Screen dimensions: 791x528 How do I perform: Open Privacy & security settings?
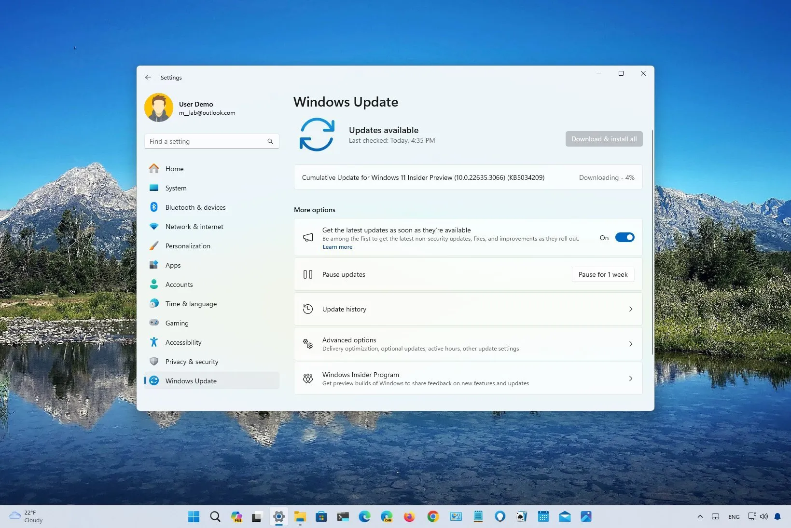[192, 362]
